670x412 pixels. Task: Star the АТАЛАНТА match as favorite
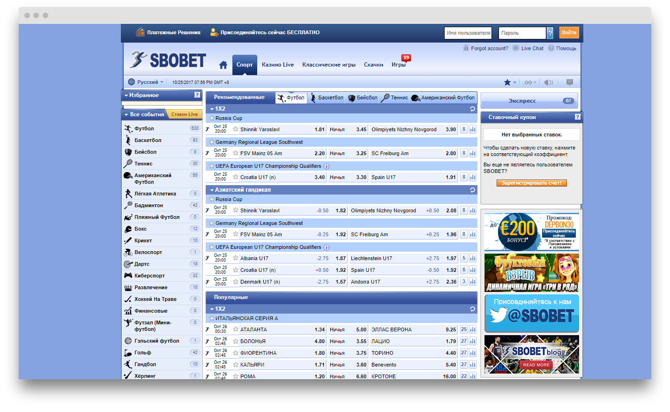236,329
